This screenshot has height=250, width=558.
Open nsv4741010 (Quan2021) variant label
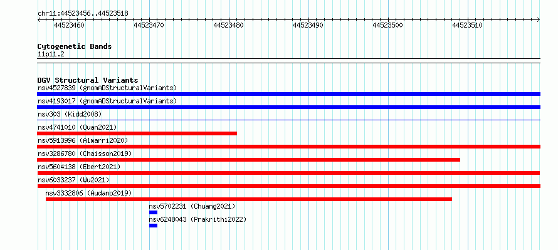(x=77, y=127)
